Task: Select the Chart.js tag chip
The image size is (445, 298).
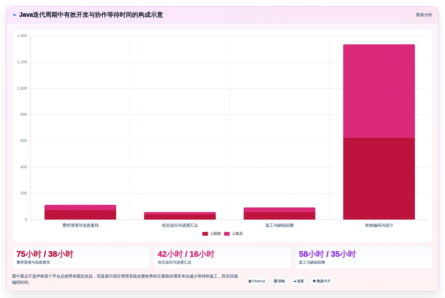Action: pyautogui.click(x=257, y=281)
